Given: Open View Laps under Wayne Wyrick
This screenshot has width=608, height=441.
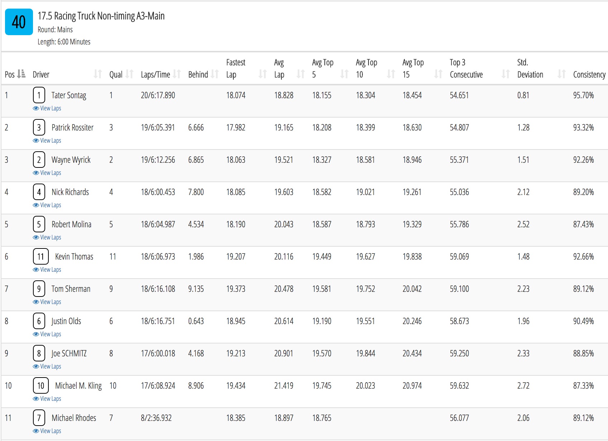Looking at the screenshot, I should (x=47, y=173).
